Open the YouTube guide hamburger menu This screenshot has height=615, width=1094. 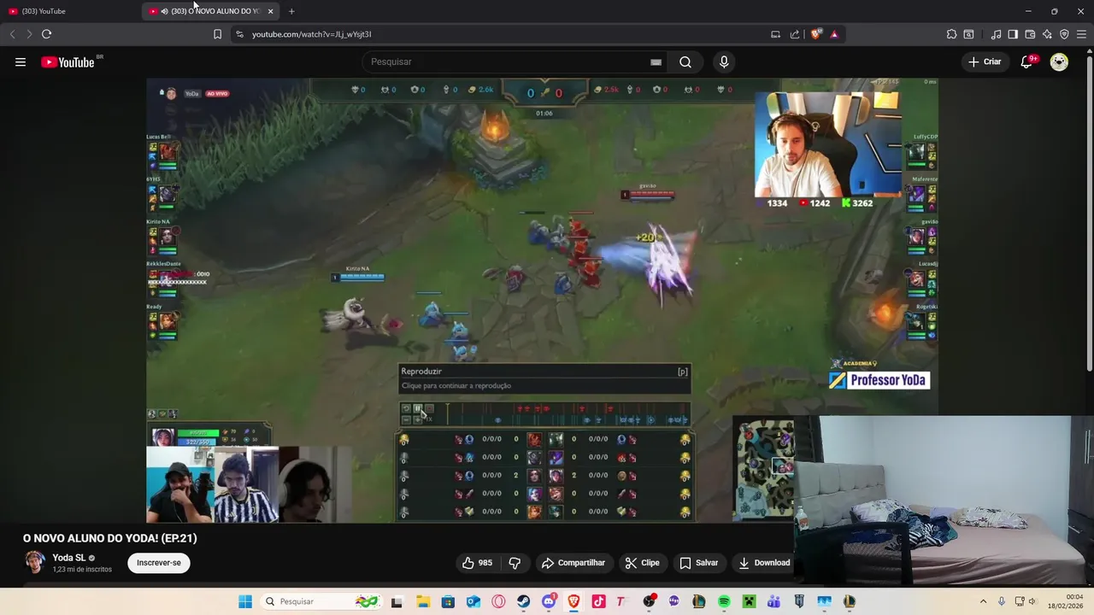pos(21,61)
